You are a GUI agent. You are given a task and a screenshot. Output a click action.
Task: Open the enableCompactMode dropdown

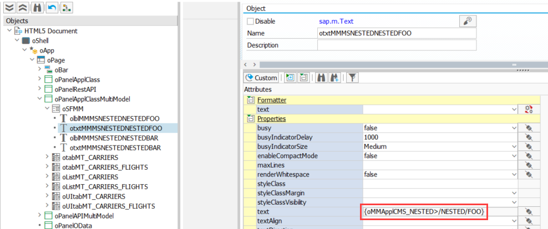tap(514, 156)
